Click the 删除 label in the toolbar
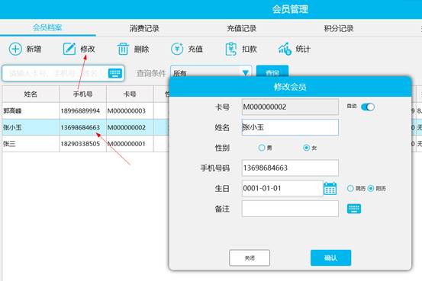Image resolution: width=422 pixels, height=281 pixels. click(142, 49)
